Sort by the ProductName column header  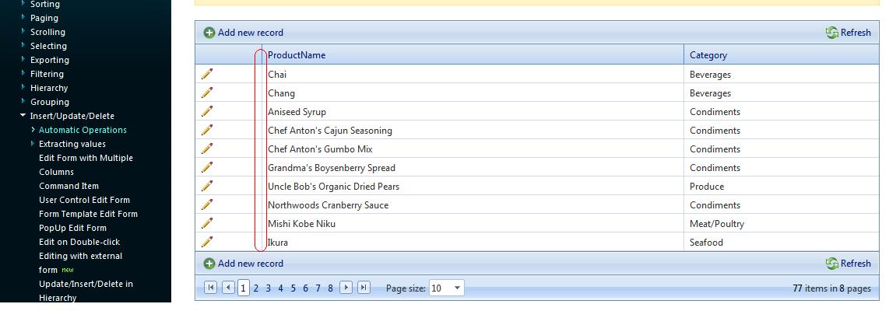point(297,55)
